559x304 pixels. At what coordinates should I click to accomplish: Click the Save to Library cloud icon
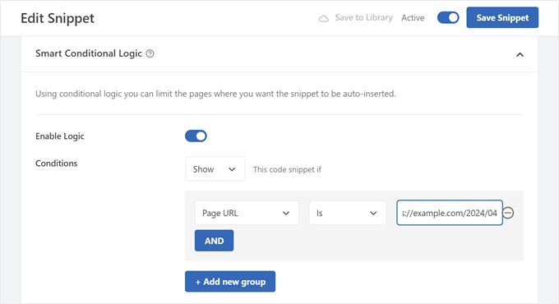(x=323, y=18)
